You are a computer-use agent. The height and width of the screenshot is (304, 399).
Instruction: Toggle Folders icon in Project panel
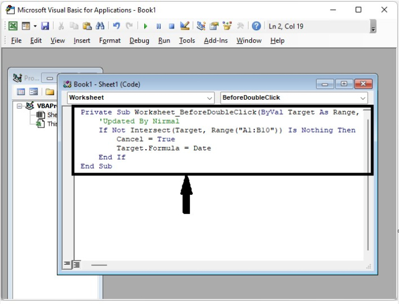[50, 92]
